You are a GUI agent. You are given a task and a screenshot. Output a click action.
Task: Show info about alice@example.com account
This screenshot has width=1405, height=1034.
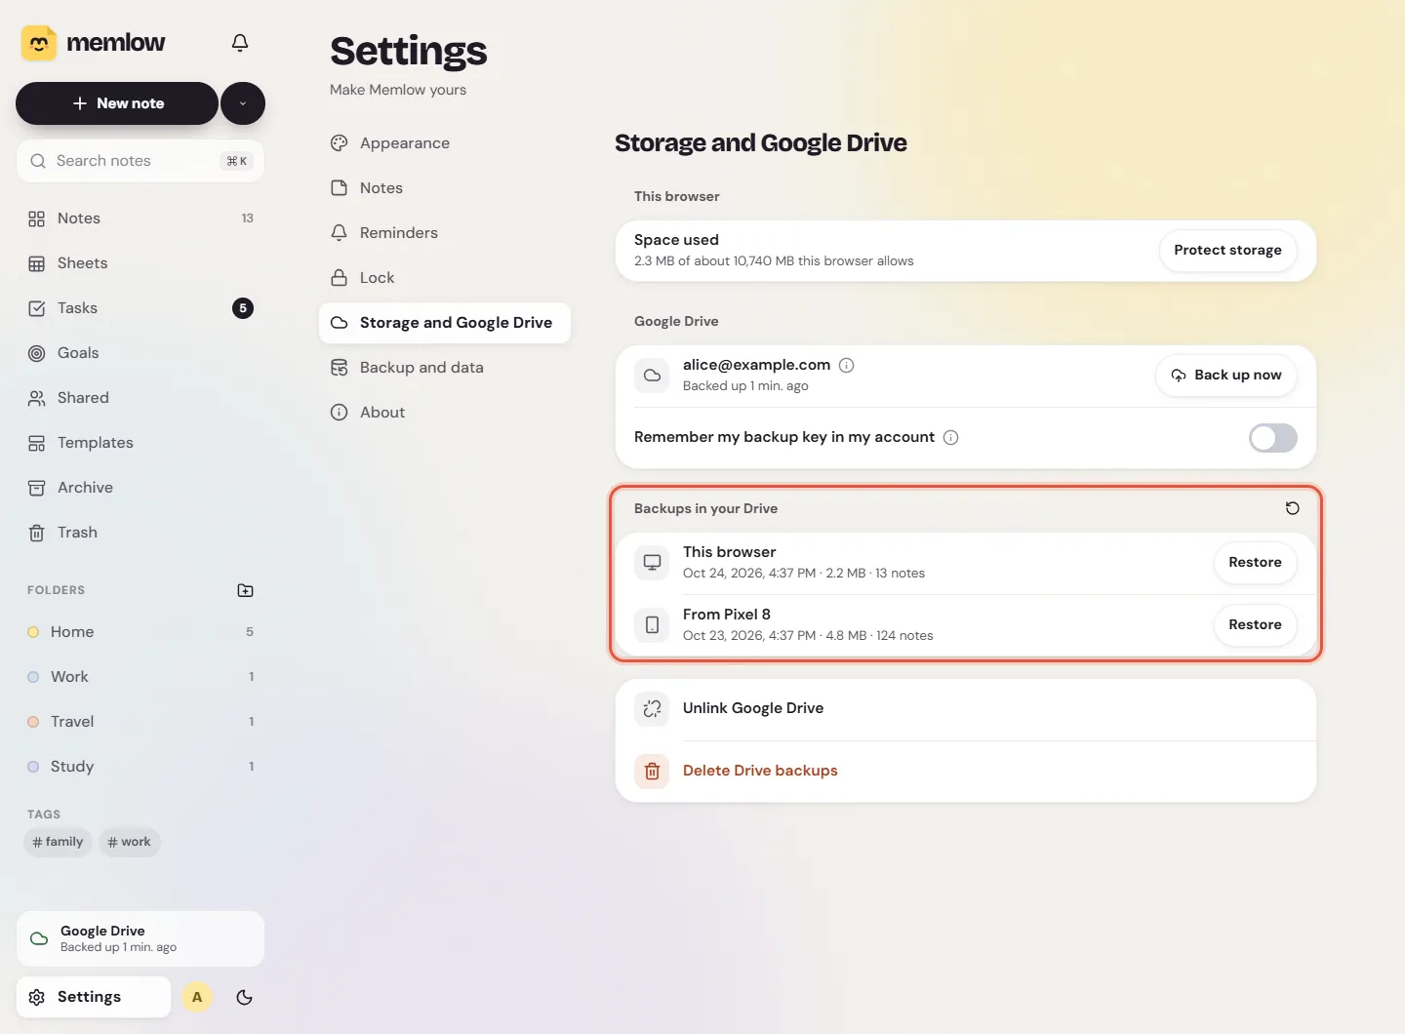847,365
